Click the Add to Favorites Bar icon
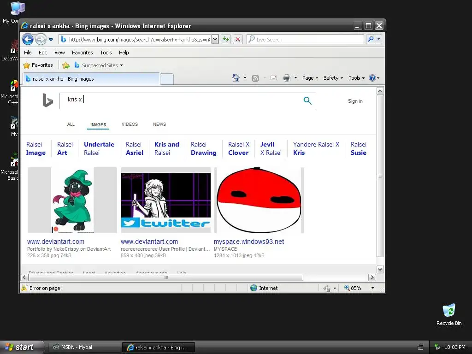472x354 pixels. point(66,65)
